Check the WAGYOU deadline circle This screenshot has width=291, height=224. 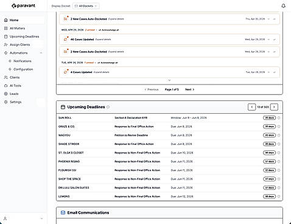pos(279,135)
